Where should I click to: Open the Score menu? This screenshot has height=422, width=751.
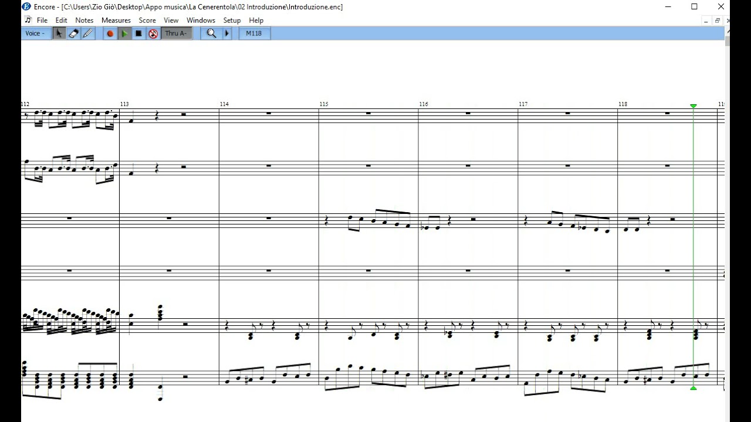pyautogui.click(x=147, y=20)
